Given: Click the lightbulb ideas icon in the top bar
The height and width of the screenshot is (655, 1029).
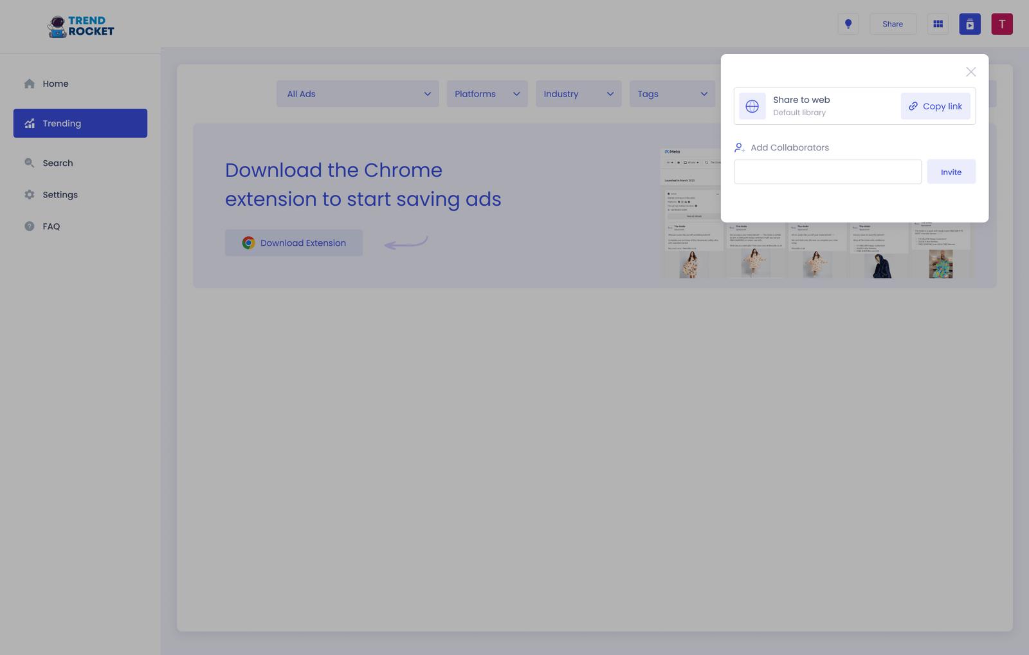Looking at the screenshot, I should point(848,24).
